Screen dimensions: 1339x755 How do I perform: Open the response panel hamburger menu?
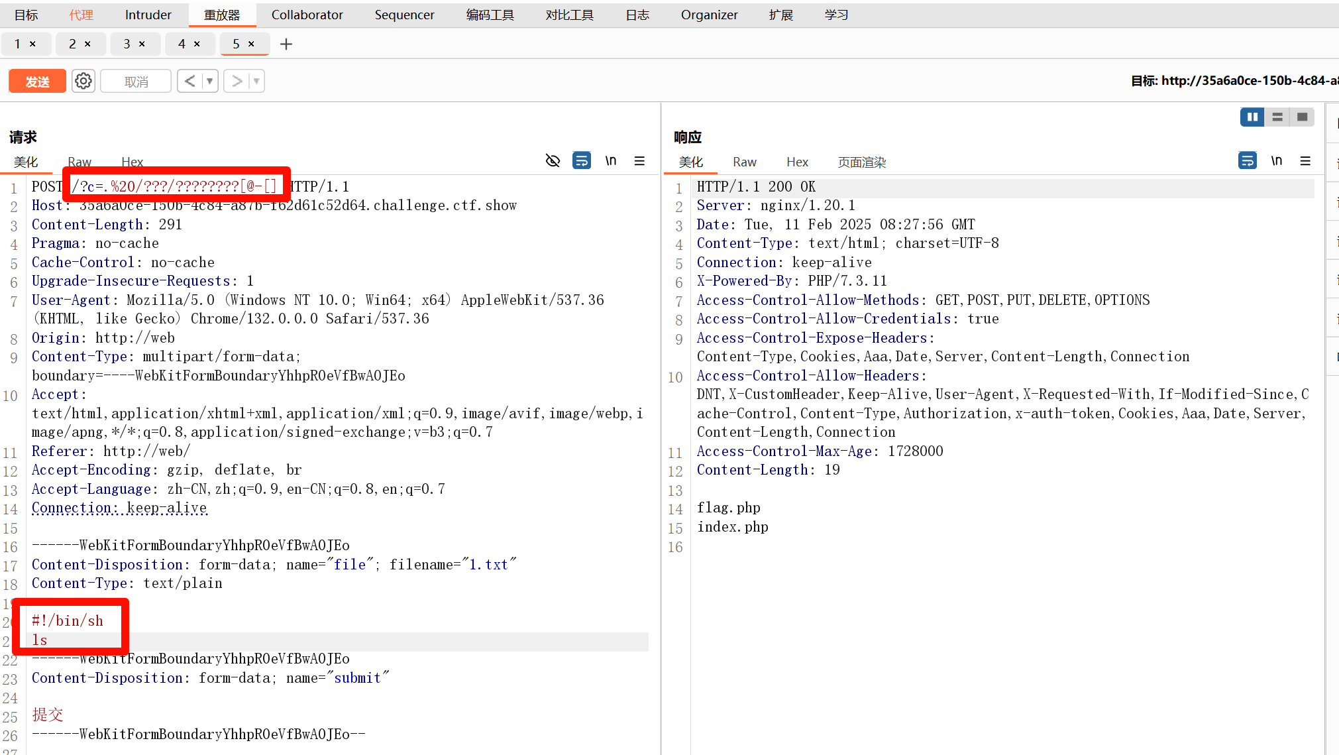click(x=1305, y=161)
